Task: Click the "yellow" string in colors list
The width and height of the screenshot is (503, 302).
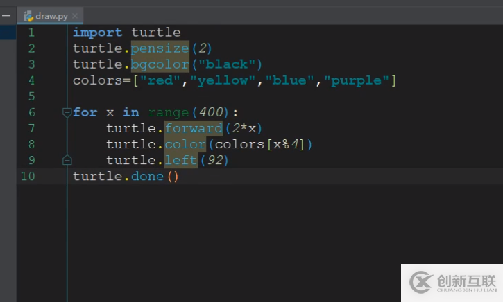Action: pos(223,80)
